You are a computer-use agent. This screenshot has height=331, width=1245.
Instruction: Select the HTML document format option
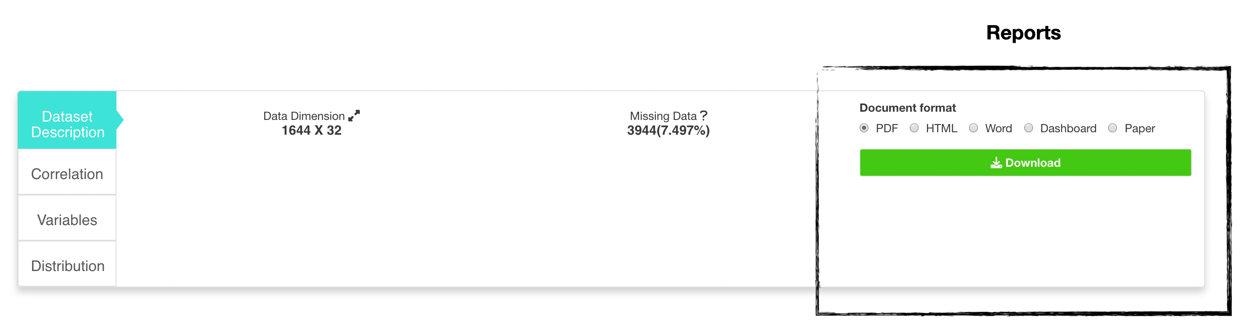click(914, 128)
